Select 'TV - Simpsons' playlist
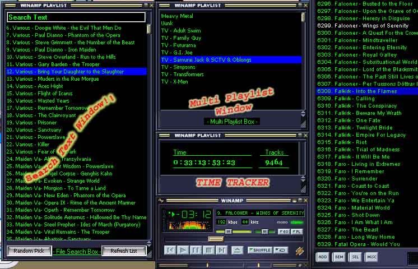This screenshot has width=418, height=269. tap(231, 67)
